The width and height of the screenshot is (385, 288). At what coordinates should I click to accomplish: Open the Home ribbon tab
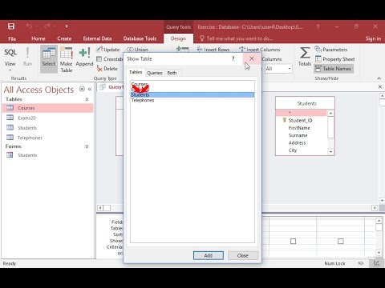click(38, 38)
